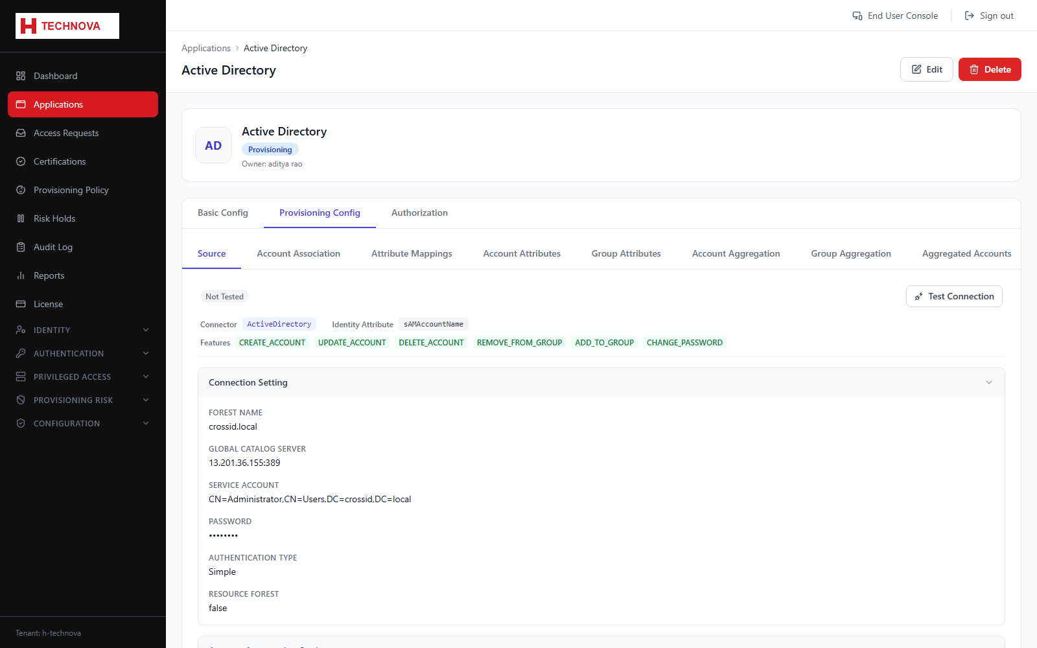The height and width of the screenshot is (648, 1037).
Task: Click the Risk Holds pause icon
Action: click(x=21, y=218)
